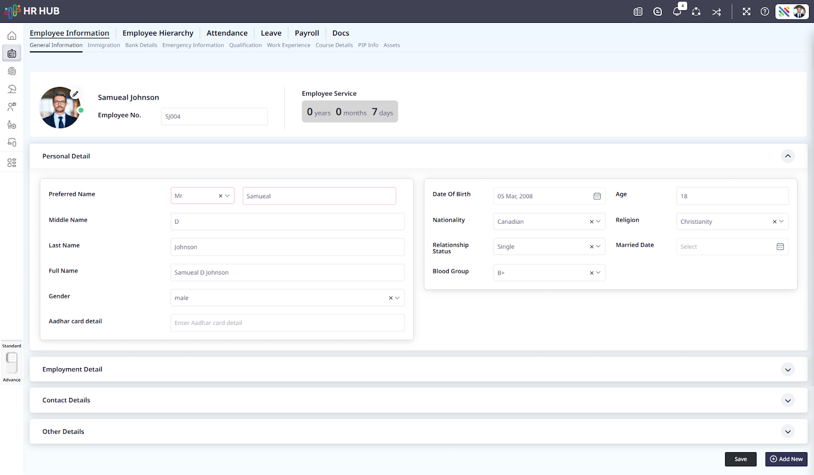Image resolution: width=814 pixels, height=475 pixels.
Task: Toggle the Standard/Advance mode switch
Action: coord(12,363)
